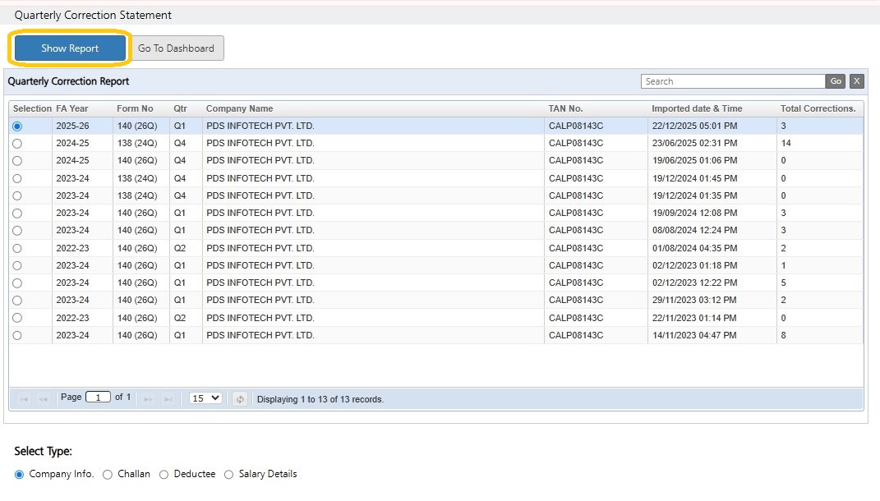The height and width of the screenshot is (501, 880).
Task: Run search with the Go button
Action: coord(836,81)
